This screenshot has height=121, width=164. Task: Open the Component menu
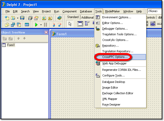[69, 11]
